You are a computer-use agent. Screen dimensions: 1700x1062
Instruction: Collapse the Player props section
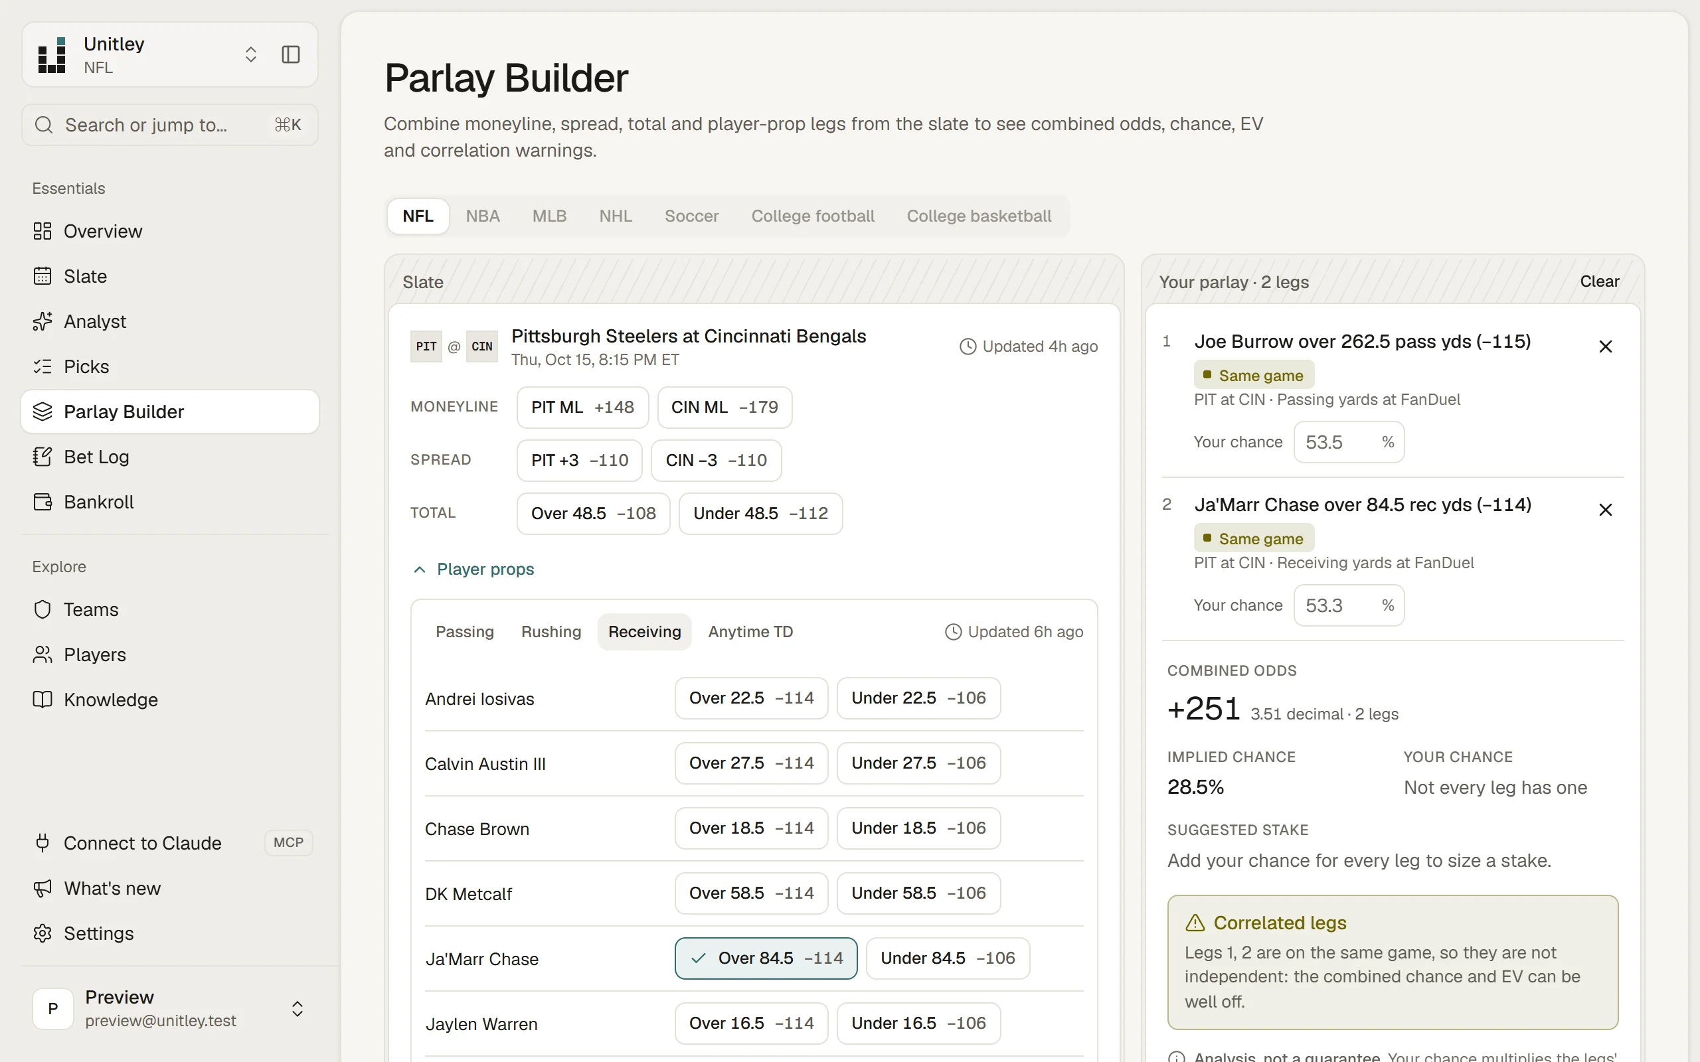[473, 569]
